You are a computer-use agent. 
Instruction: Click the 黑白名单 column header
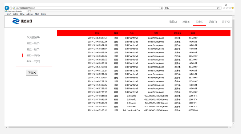[x=177, y=33]
